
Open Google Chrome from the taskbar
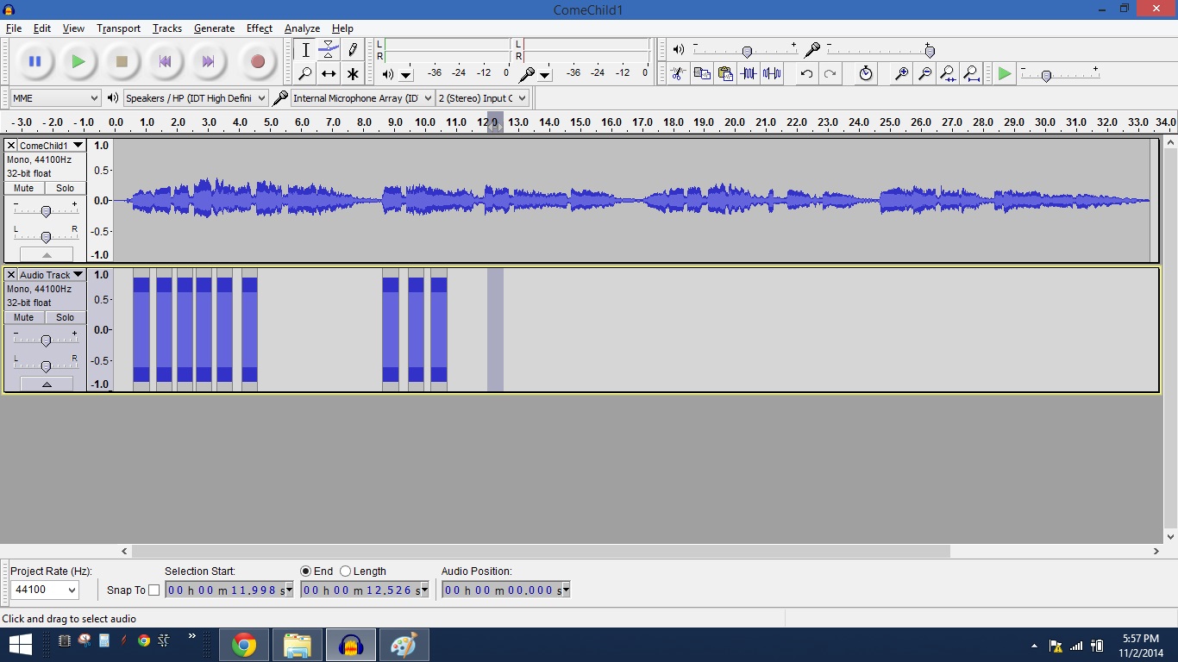[x=244, y=645]
